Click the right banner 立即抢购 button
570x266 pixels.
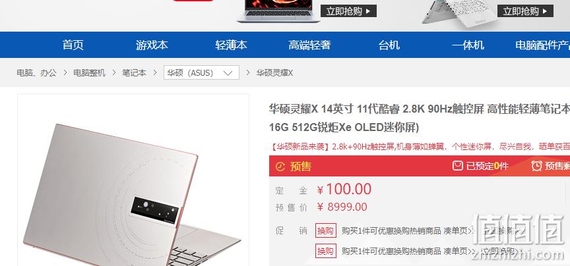pyautogui.click(x=525, y=11)
